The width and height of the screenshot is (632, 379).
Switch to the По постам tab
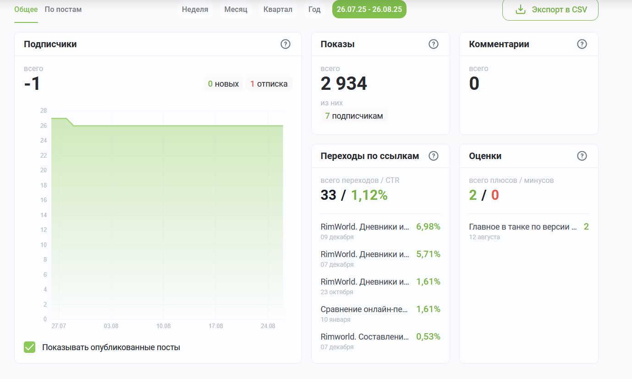[63, 9]
